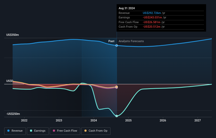Click the US$292.726m revenue value
Screen dimensions: 216x138
point(152,13)
